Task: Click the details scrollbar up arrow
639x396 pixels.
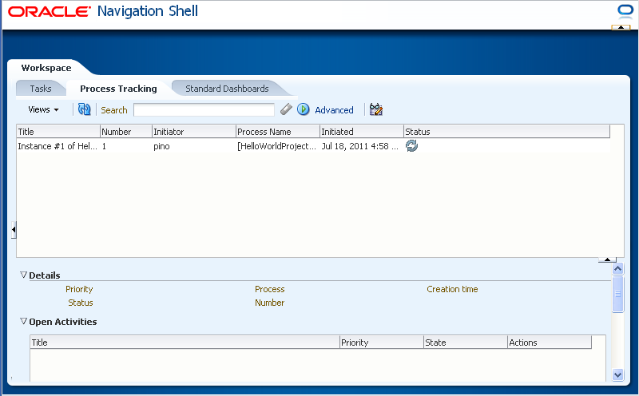Action: click(617, 268)
